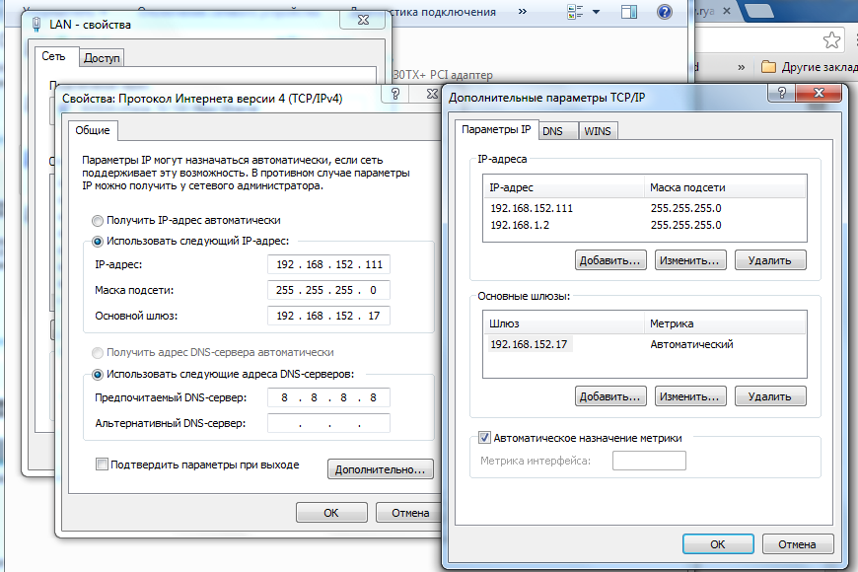Open the Other bookmarks folder

(809, 67)
